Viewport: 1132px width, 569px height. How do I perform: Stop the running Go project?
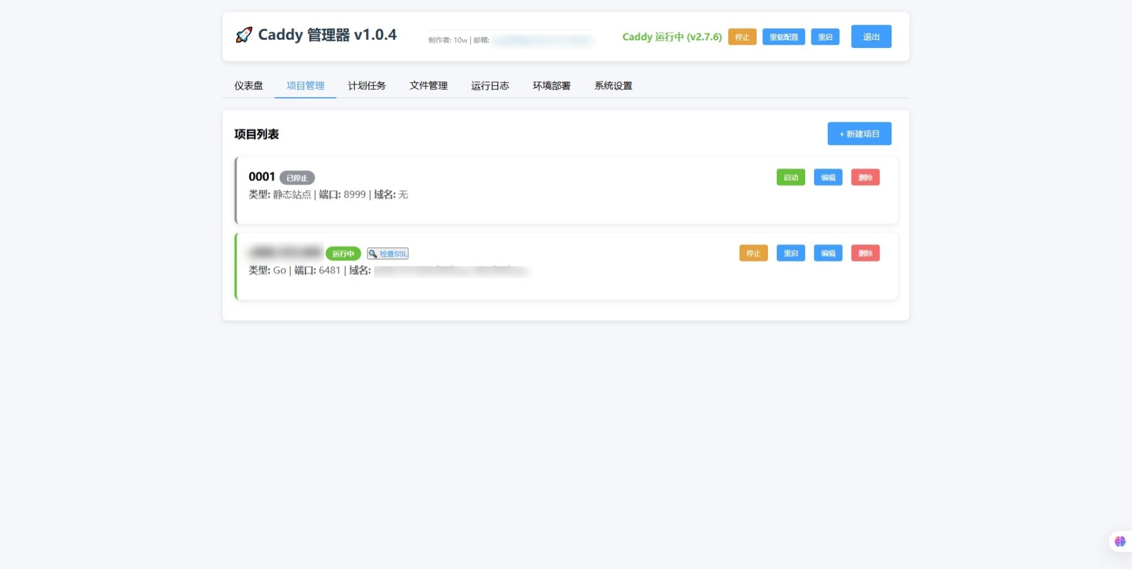click(754, 253)
